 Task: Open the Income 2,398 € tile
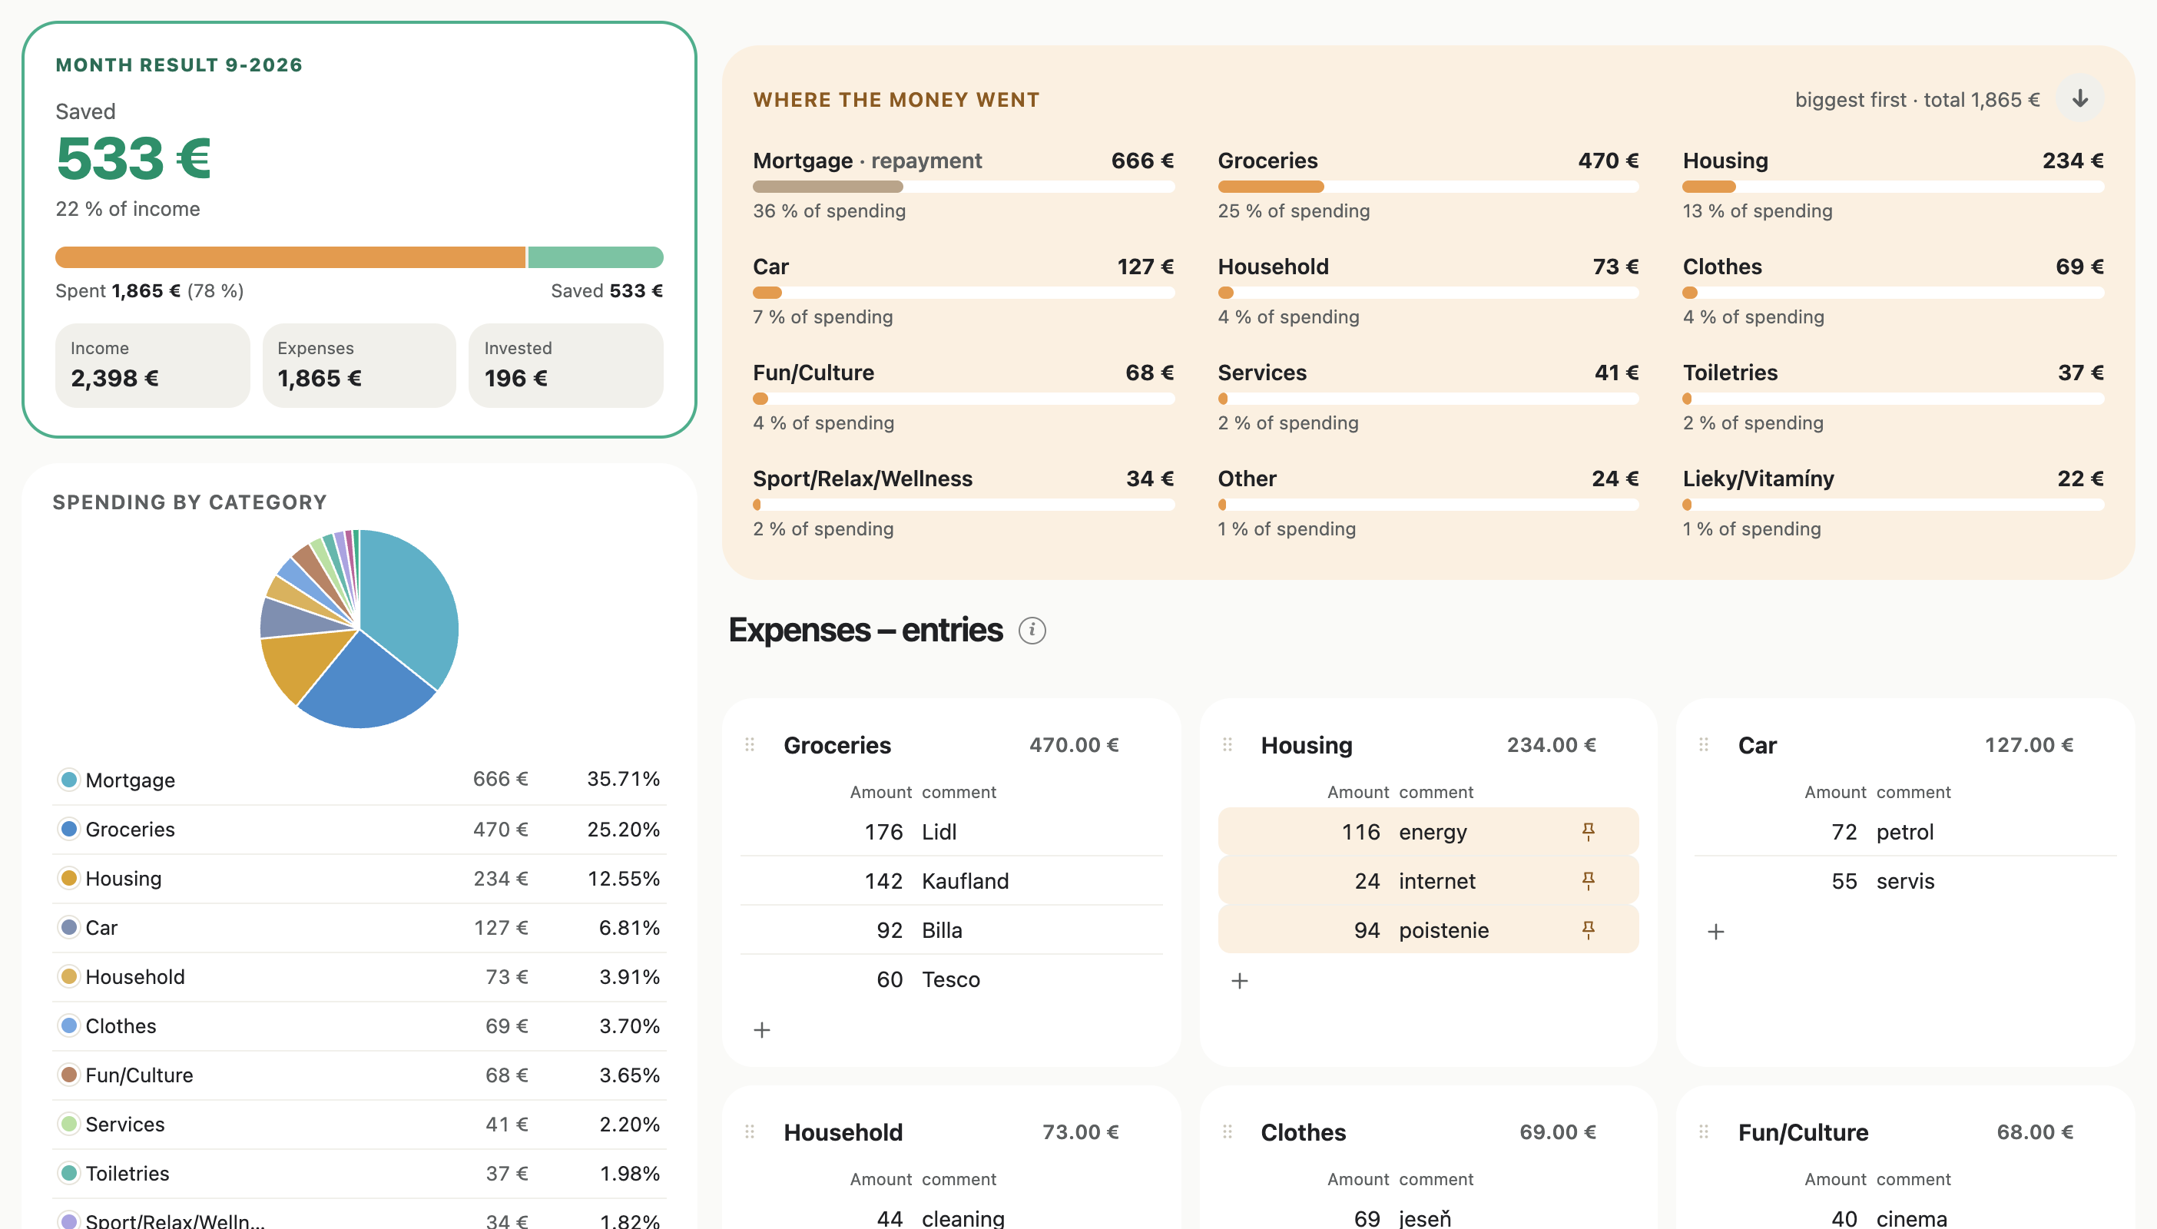pos(153,366)
